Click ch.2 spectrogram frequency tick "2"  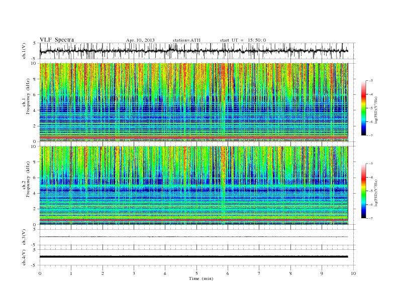(x=35, y=209)
